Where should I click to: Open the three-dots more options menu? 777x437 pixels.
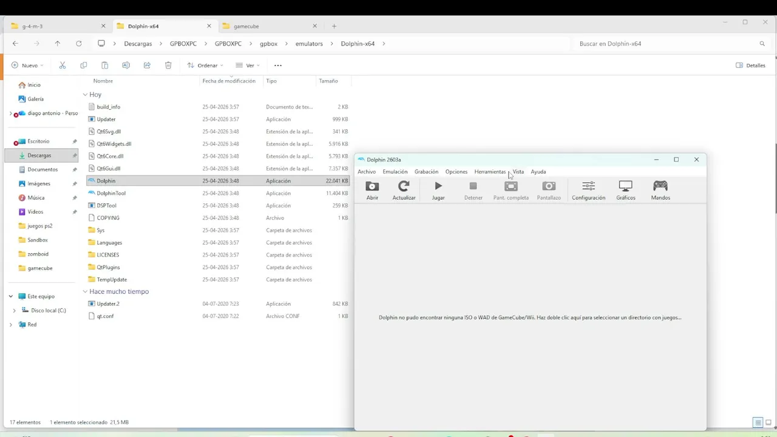coord(278,66)
